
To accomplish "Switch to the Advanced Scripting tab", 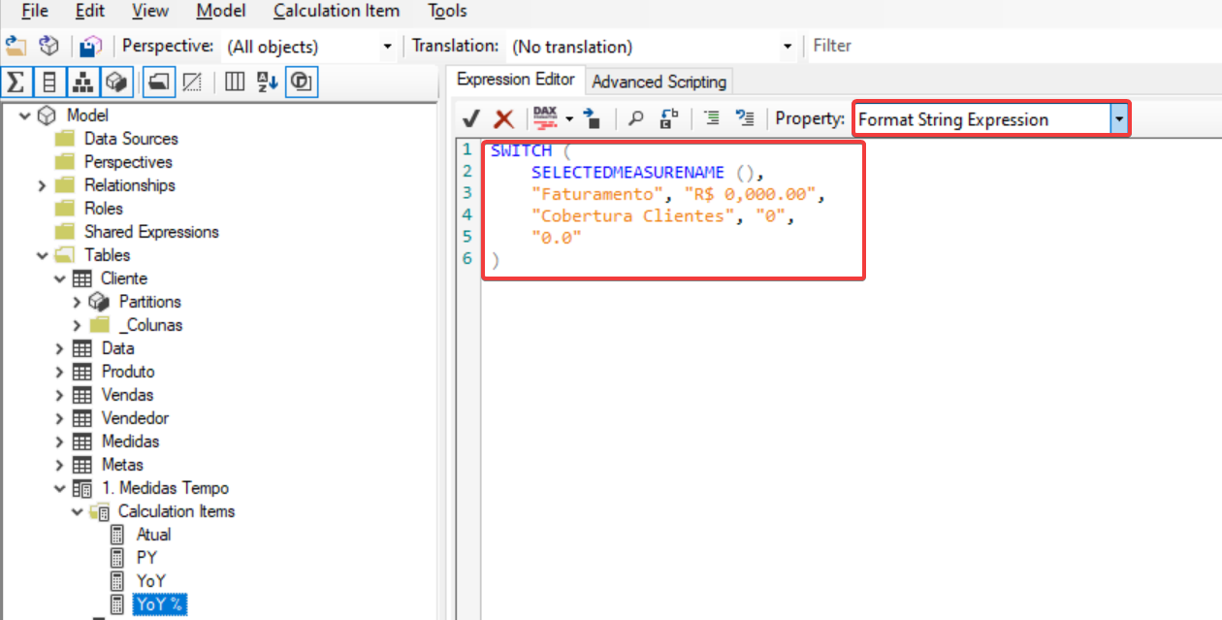I will click(x=659, y=82).
